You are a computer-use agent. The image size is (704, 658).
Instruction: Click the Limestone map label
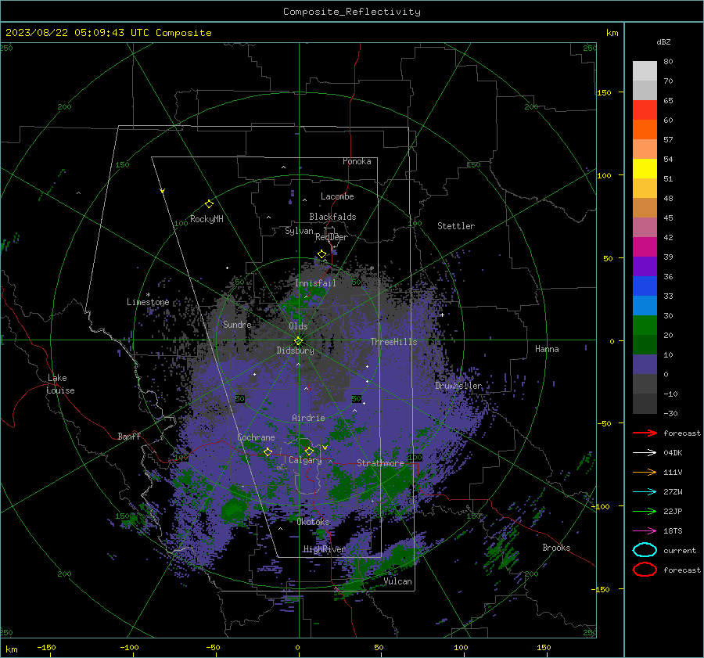(148, 302)
